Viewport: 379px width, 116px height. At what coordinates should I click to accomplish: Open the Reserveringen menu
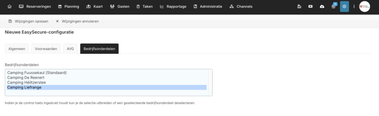[35, 7]
